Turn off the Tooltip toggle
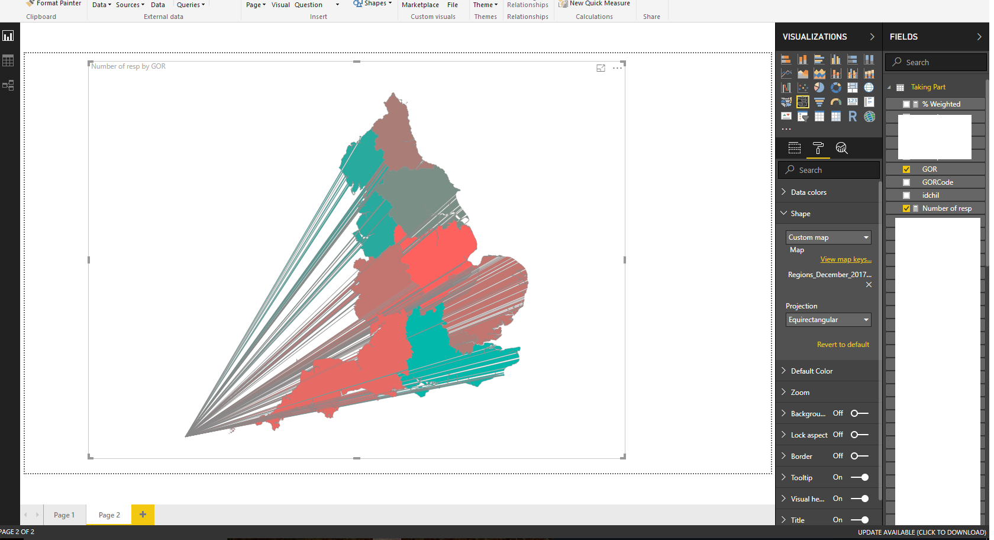Viewport: 994px width, 540px height. point(860,477)
